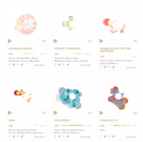Select the blue Extatique artwork thumbnail
Viewport: 143px width, 142px height.
coord(69,98)
